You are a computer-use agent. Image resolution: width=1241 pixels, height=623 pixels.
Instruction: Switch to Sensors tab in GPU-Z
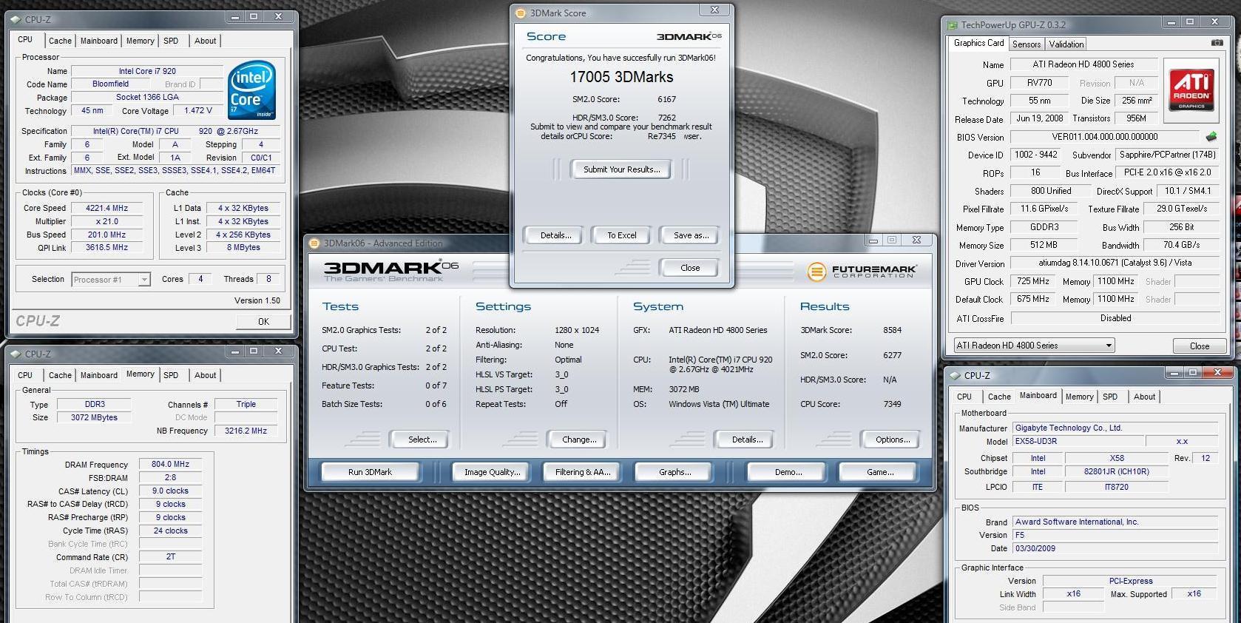click(x=1027, y=44)
